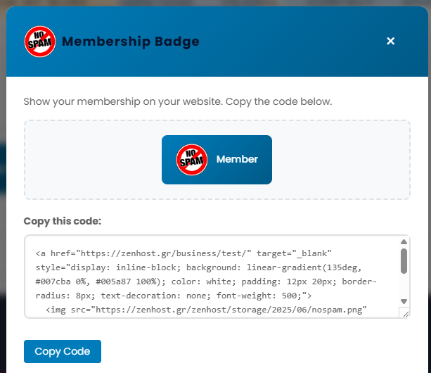Click the code box scrollbar thumb
The image size is (431, 373).
tap(404, 260)
